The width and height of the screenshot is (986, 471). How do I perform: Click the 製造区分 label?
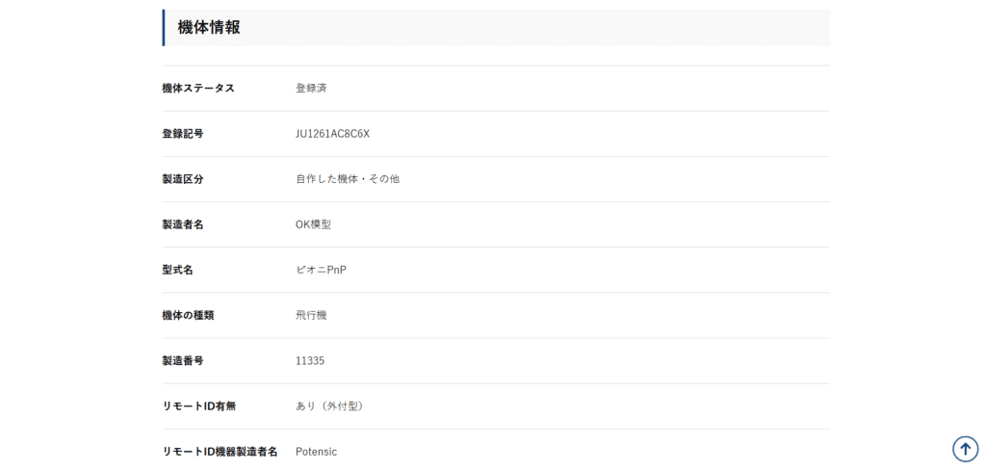pos(182,179)
